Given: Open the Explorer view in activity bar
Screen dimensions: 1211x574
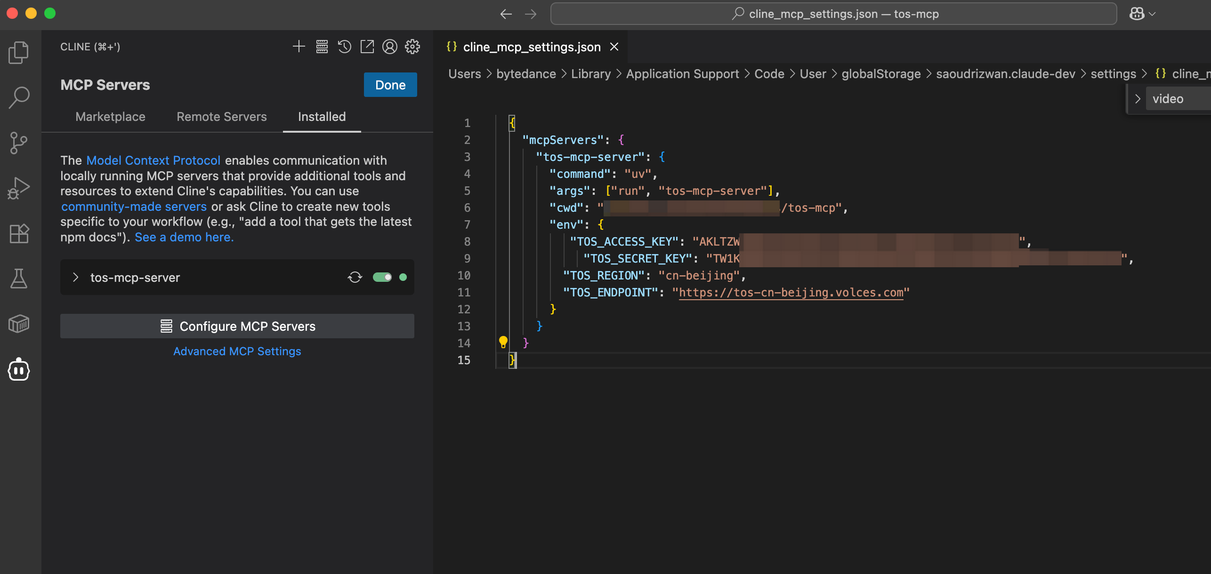Looking at the screenshot, I should point(19,52).
